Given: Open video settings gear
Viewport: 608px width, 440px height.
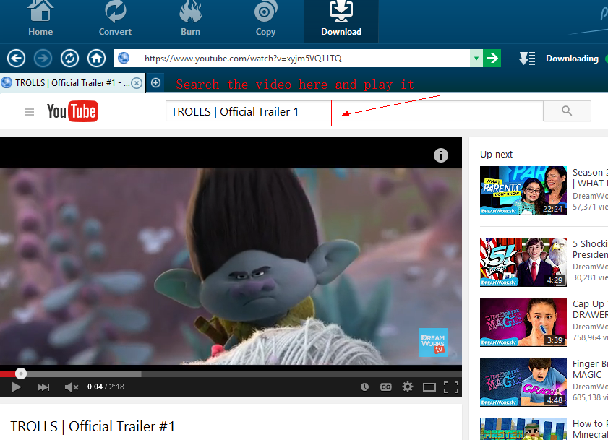Looking at the screenshot, I should click(408, 387).
